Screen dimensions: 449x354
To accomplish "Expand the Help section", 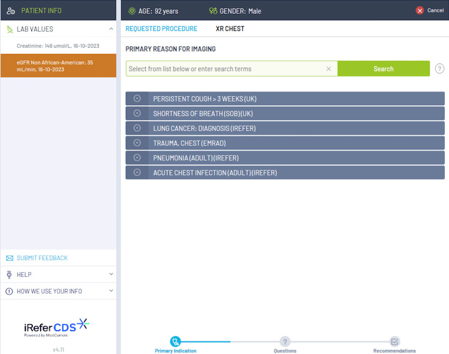I will [59, 274].
